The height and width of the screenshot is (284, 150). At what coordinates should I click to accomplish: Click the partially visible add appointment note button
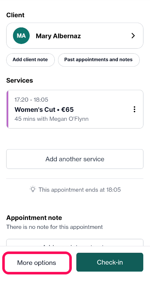coord(75,243)
